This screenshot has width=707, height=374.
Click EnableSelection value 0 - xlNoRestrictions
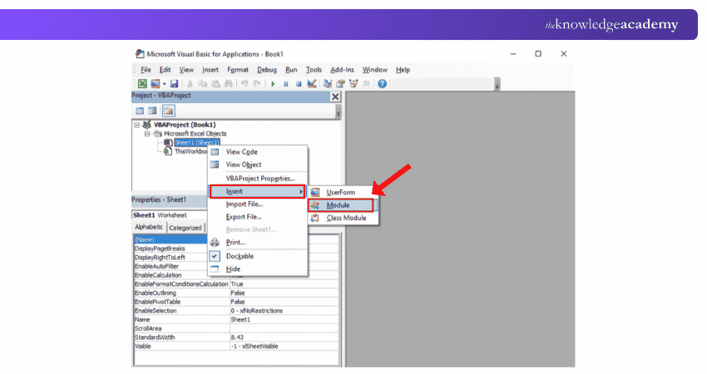point(256,311)
